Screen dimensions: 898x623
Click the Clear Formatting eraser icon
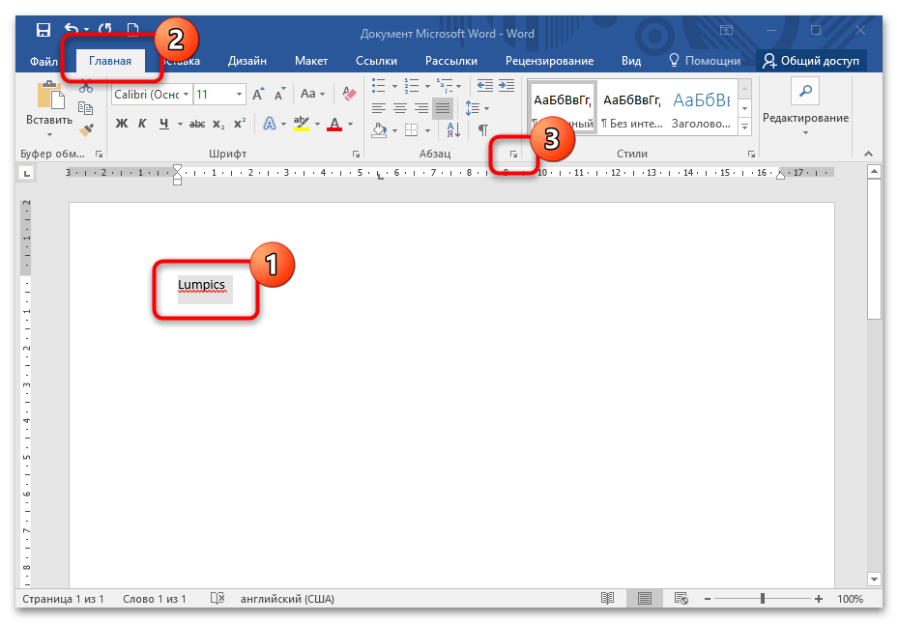click(350, 94)
